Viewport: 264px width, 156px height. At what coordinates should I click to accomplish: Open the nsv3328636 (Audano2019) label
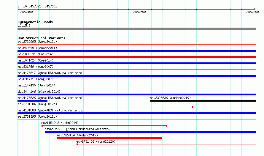point(170,98)
